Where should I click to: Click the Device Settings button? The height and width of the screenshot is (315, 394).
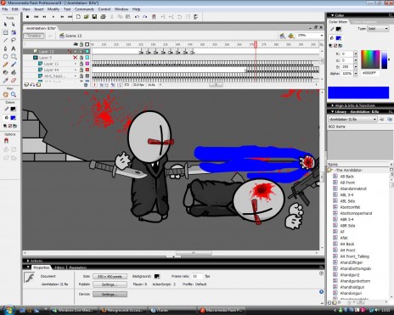tap(110, 295)
